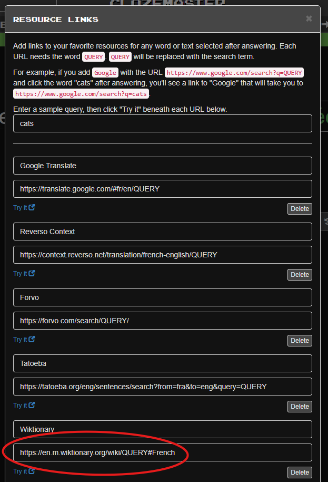Edit the translate.google.com URL field
The width and height of the screenshot is (328, 482).
(162, 189)
